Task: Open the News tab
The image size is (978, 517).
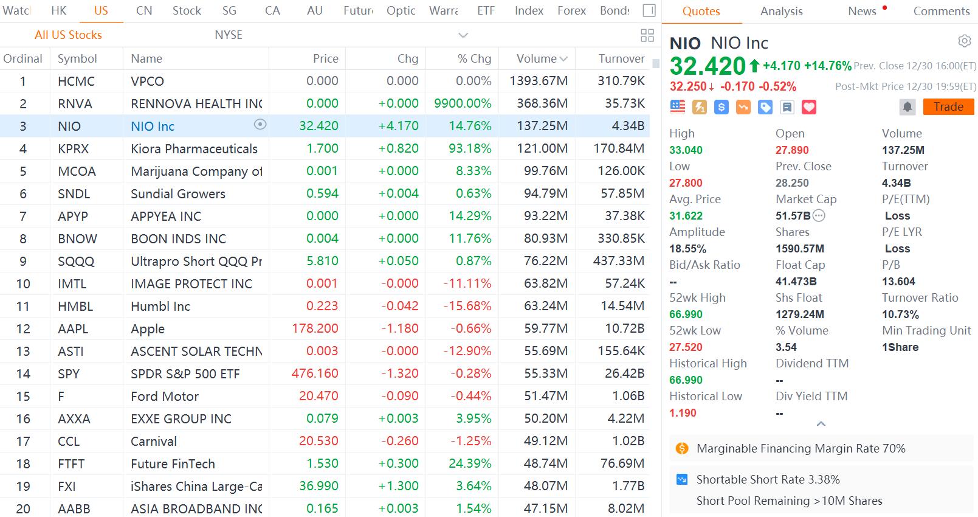Action: pyautogui.click(x=862, y=11)
